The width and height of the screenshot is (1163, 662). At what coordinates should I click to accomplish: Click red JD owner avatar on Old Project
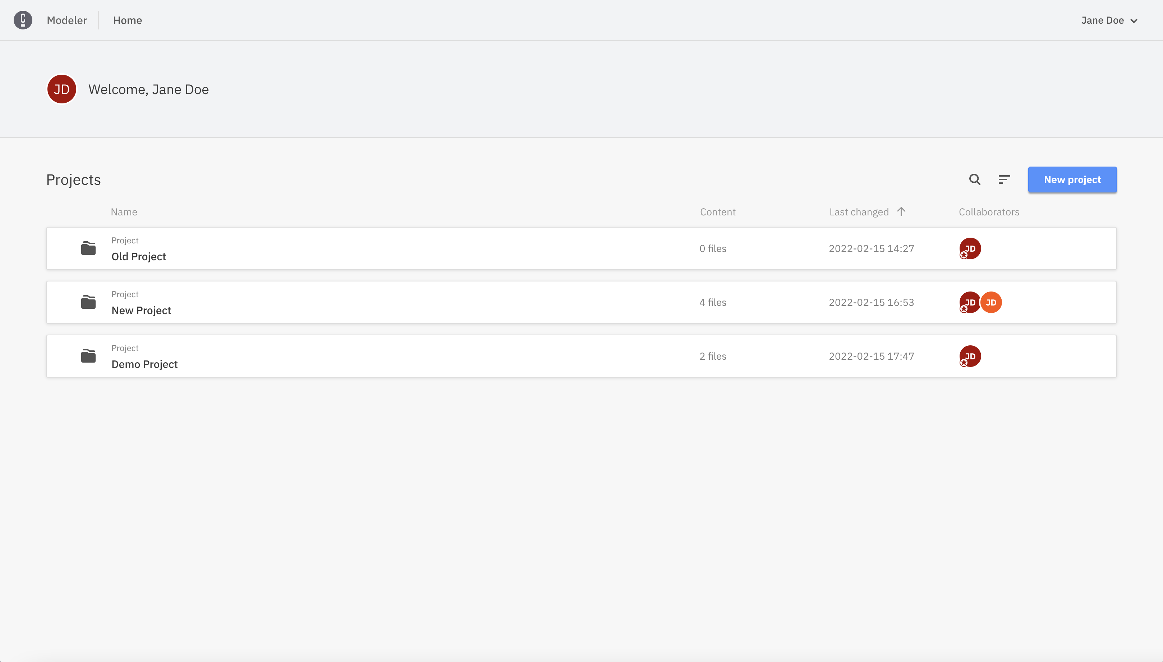click(x=970, y=249)
